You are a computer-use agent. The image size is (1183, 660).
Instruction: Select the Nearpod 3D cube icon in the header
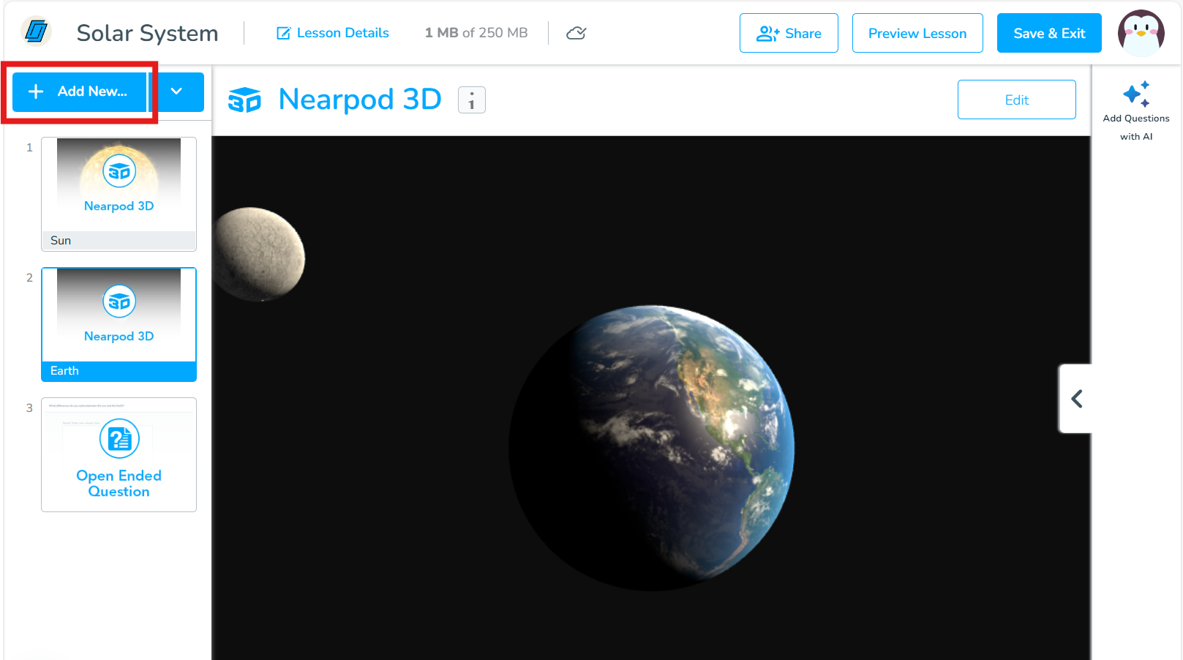point(244,100)
